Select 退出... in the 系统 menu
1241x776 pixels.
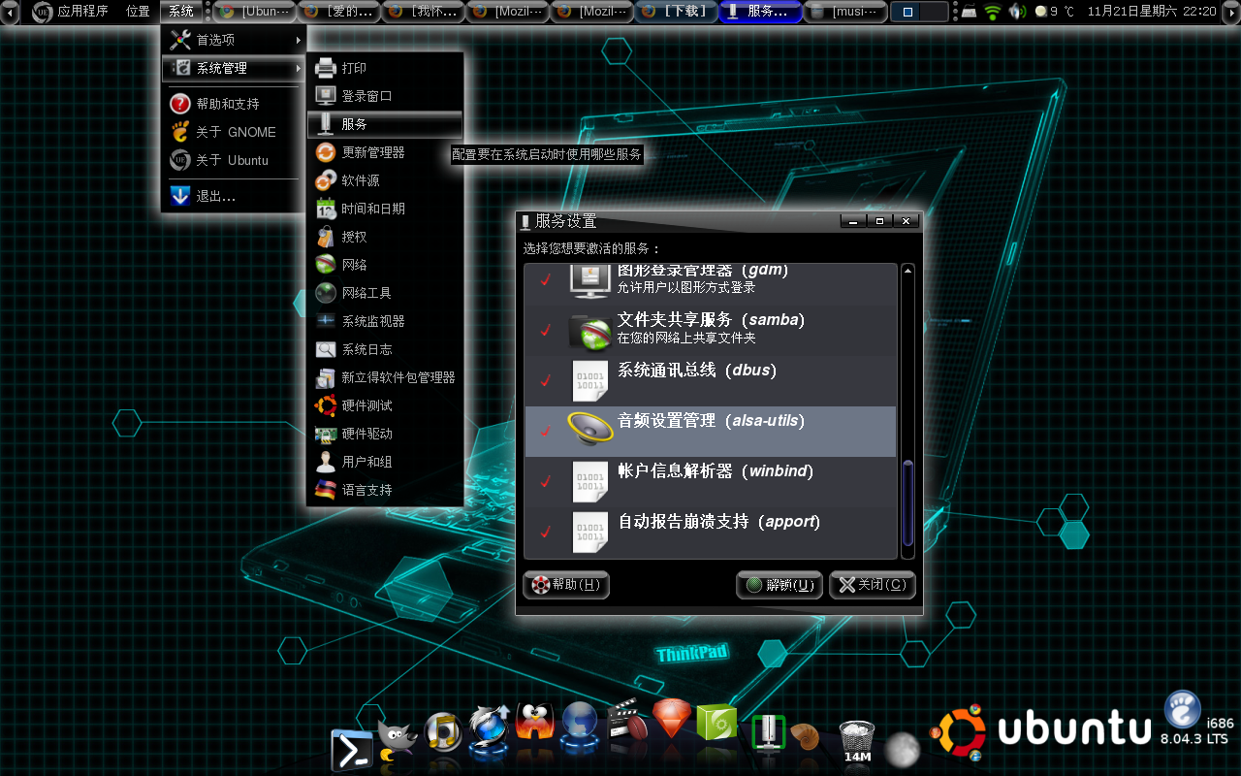(234, 196)
